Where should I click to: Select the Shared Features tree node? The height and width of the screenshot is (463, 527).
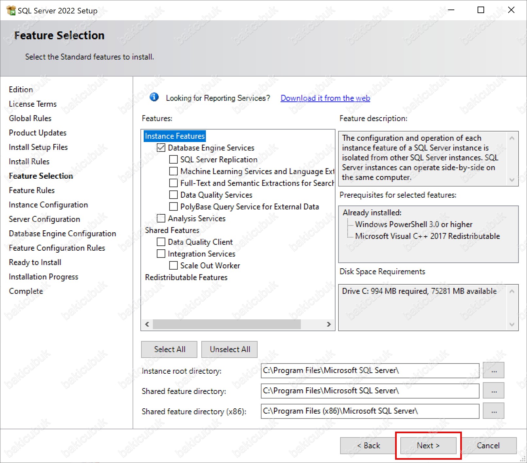(172, 230)
